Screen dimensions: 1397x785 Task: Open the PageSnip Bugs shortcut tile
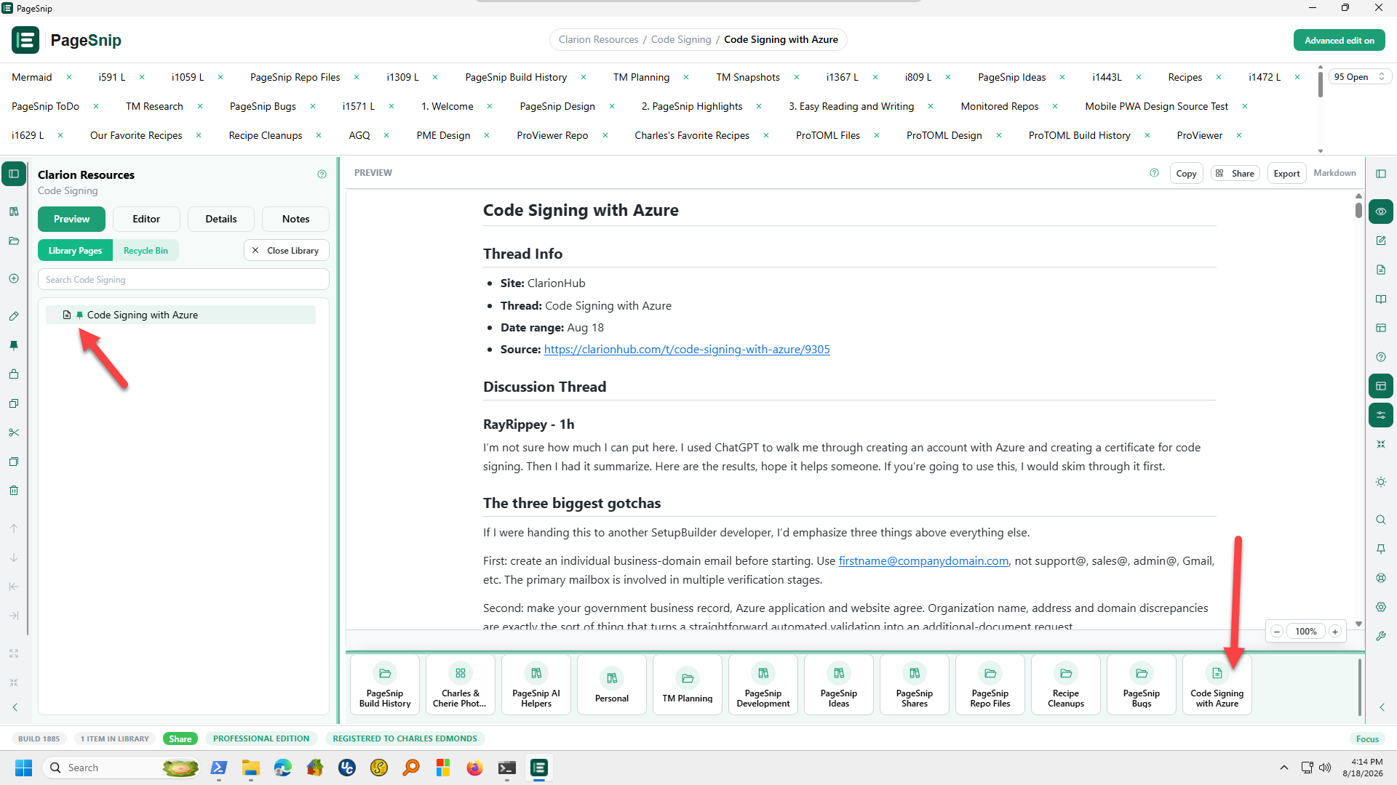click(x=1141, y=685)
